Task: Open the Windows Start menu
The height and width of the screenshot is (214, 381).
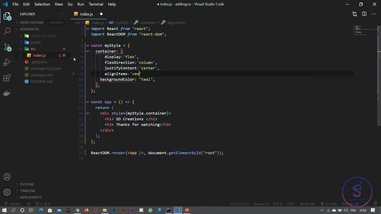Action: [4, 210]
